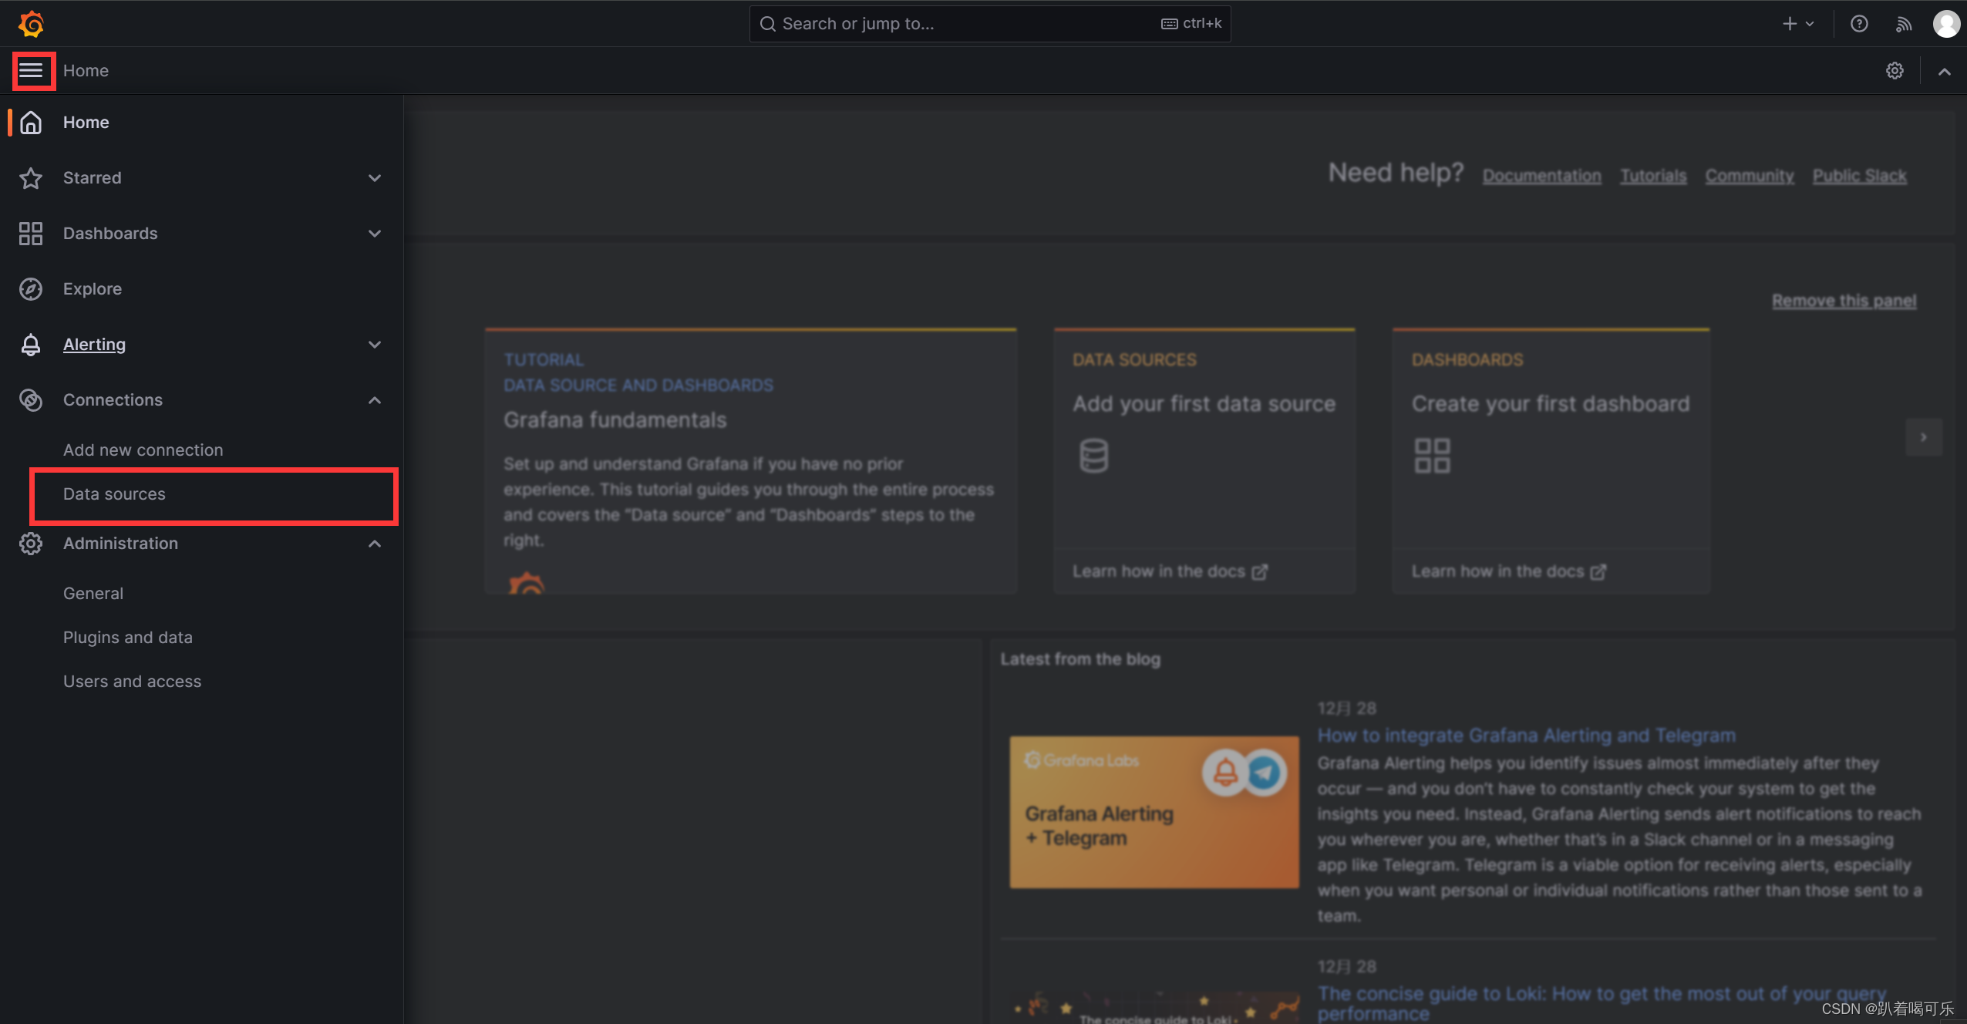Screen dimensions: 1967x1024
Task: Expand the Dashboards section chevron
Action: click(375, 234)
